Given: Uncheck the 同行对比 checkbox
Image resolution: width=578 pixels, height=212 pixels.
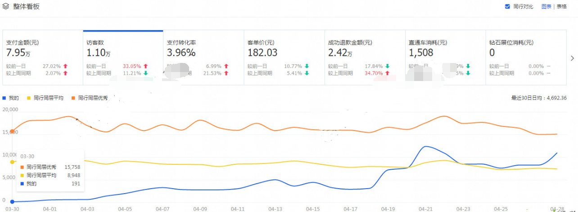Looking at the screenshot, I should [508, 7].
